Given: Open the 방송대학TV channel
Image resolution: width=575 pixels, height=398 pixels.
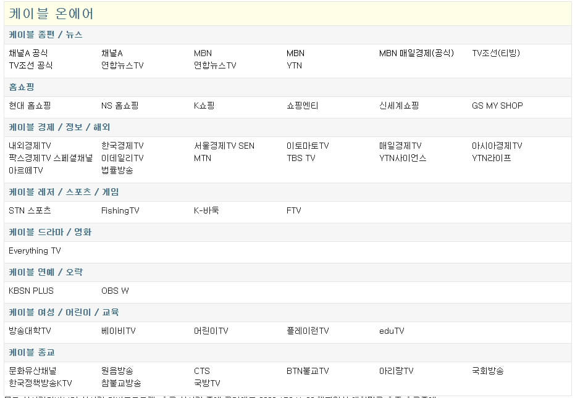Looking at the screenshot, I should click(x=30, y=331).
